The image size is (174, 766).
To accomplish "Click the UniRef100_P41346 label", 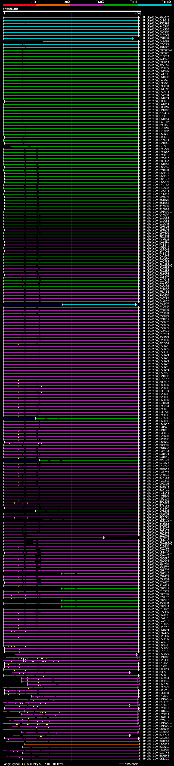I will [156, 194].
